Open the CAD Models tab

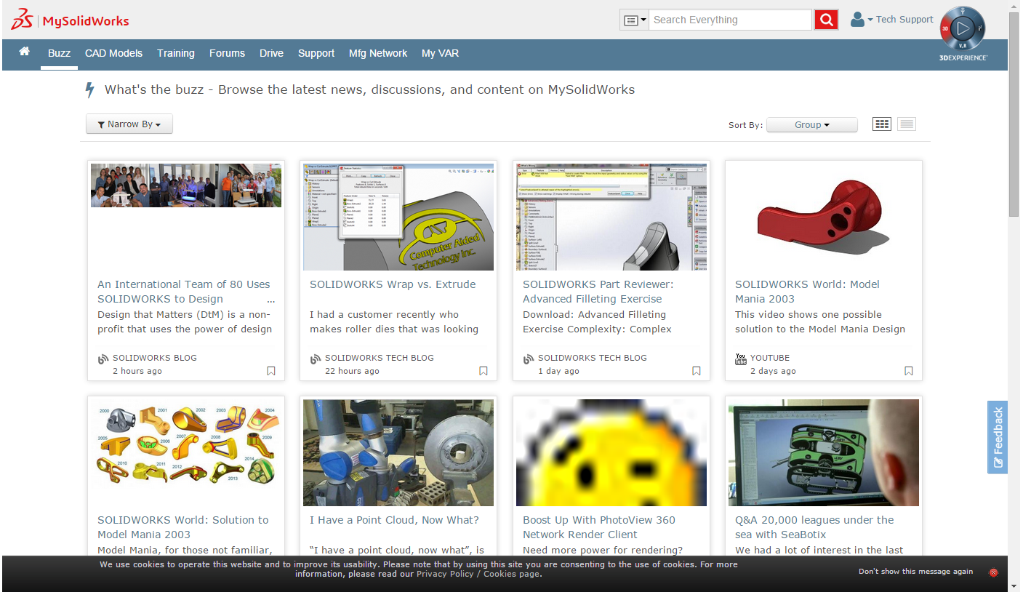tap(113, 53)
